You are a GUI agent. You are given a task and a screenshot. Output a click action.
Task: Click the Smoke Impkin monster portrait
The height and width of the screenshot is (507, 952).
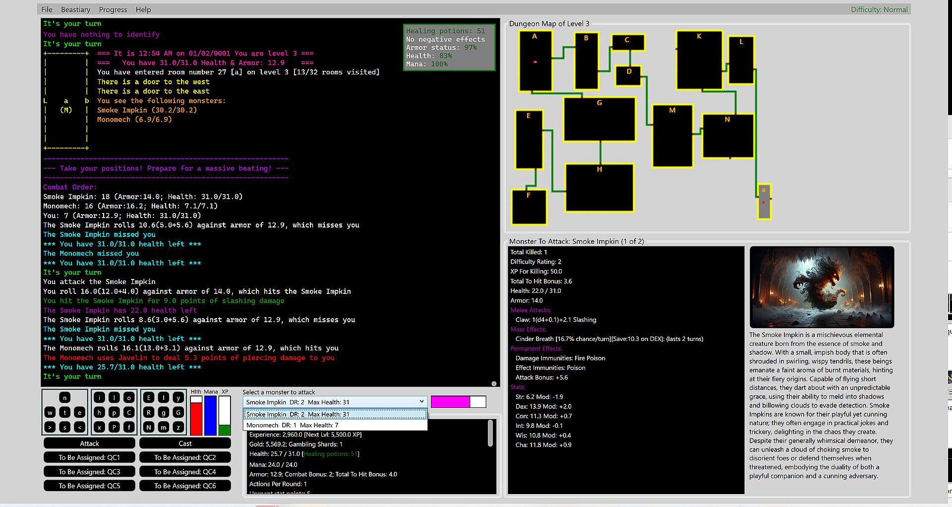822,287
